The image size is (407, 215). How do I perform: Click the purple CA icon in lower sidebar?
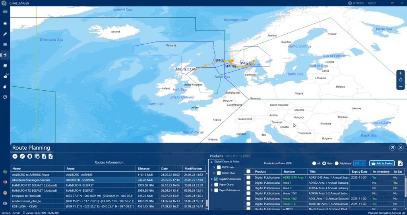click(x=5, y=182)
